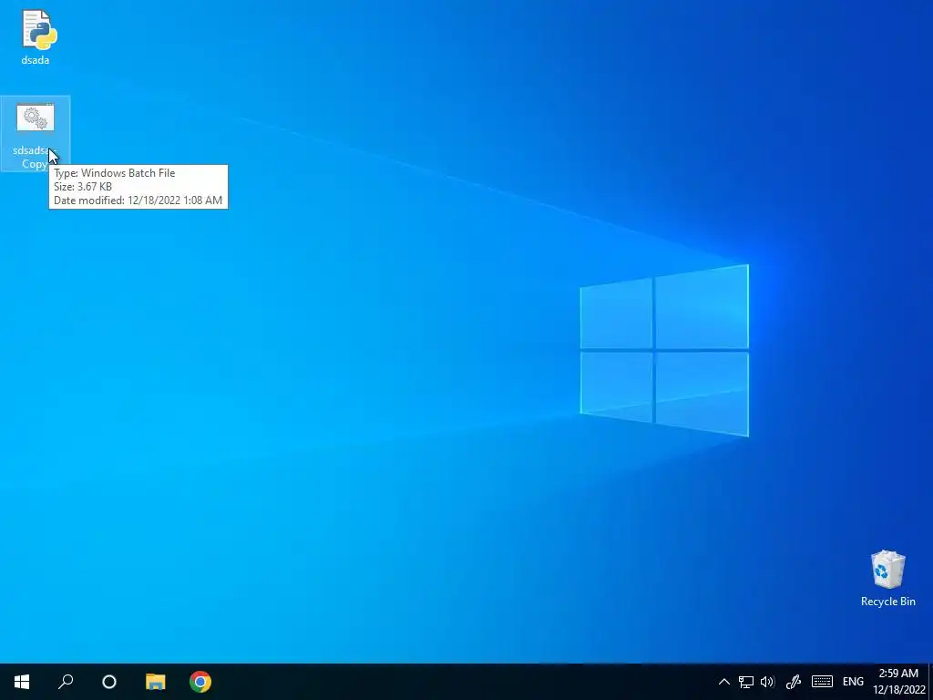Switch input language via ENG indicator
This screenshot has height=700, width=933.
click(853, 682)
